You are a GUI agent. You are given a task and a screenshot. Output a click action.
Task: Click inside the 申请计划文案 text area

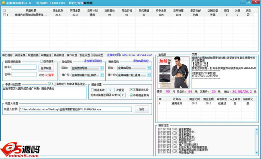(x=45, y=93)
